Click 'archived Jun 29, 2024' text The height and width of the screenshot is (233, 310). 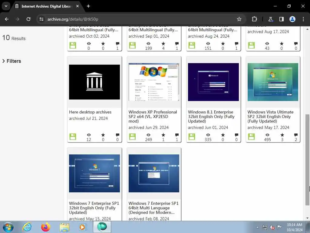click(148, 128)
